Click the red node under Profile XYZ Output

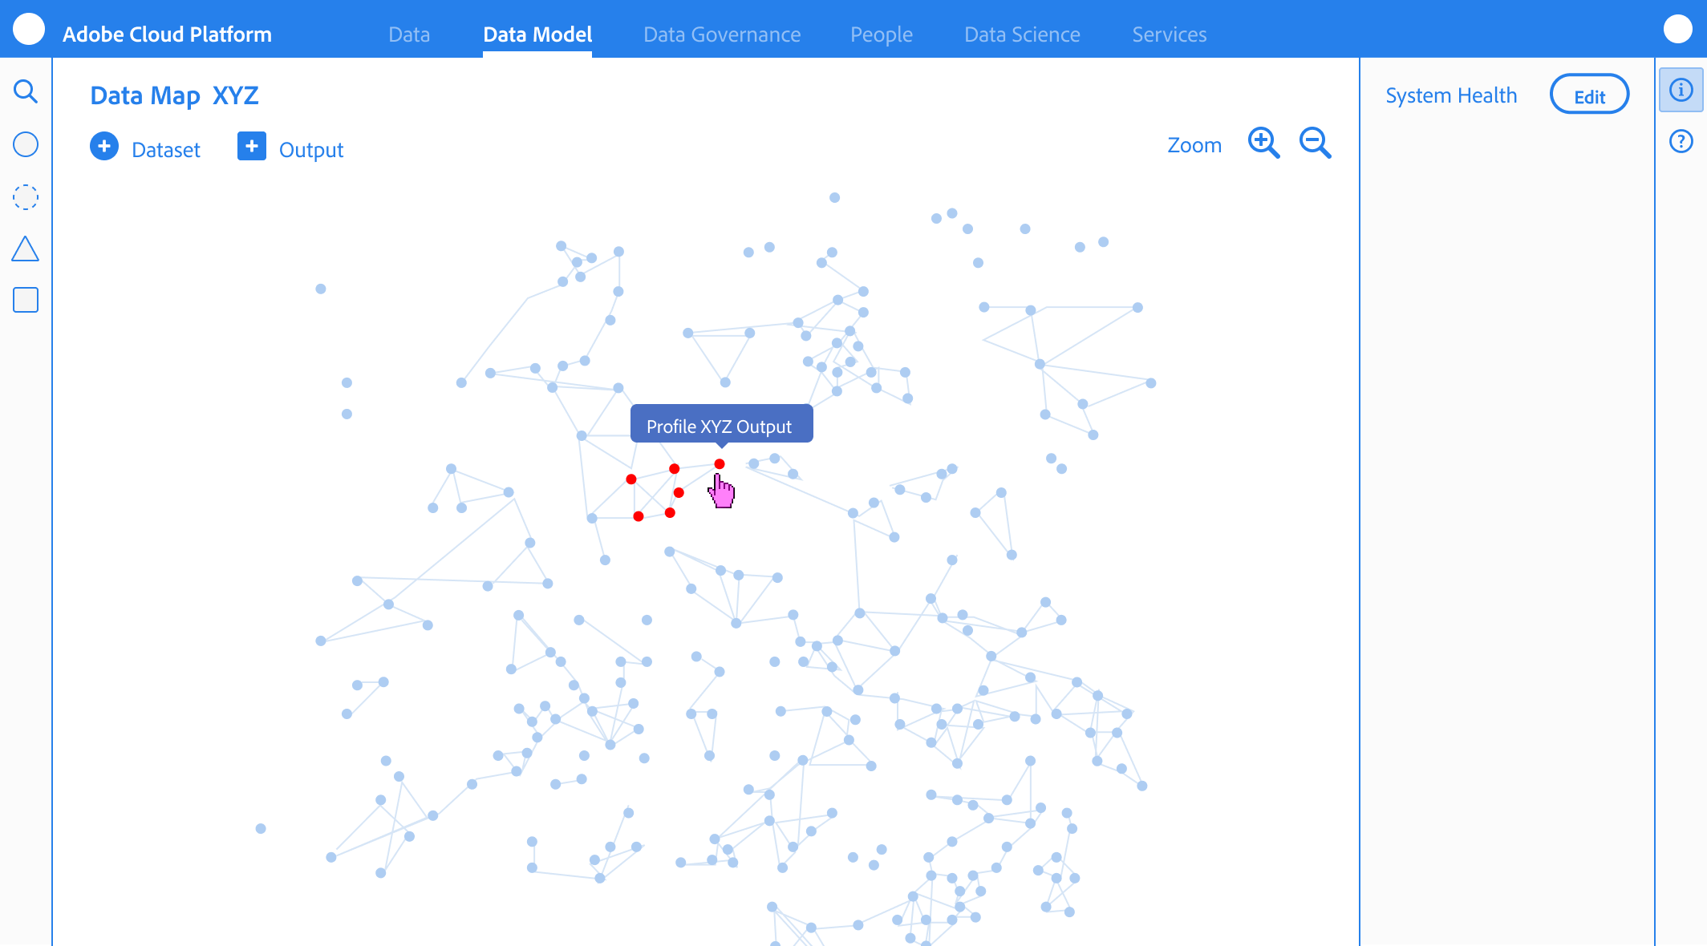click(x=720, y=464)
